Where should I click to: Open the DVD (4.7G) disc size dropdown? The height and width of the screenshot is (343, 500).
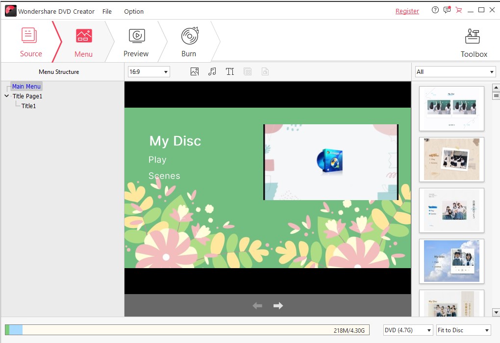click(407, 330)
